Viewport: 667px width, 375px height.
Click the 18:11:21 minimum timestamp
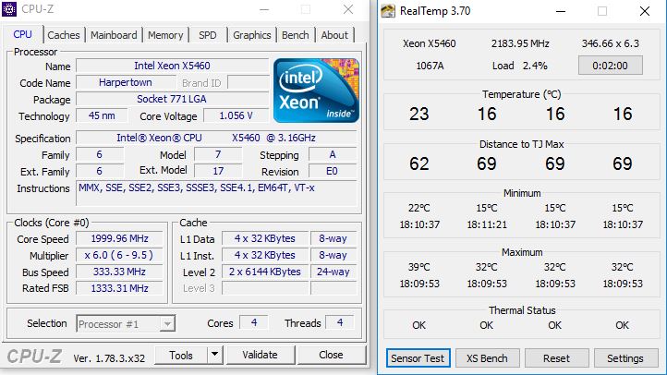pyautogui.click(x=487, y=224)
